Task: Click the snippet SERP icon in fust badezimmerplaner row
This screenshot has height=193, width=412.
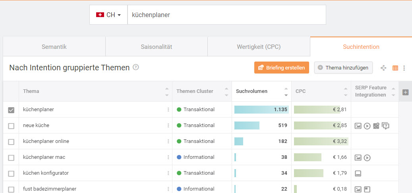Action: (x=367, y=189)
